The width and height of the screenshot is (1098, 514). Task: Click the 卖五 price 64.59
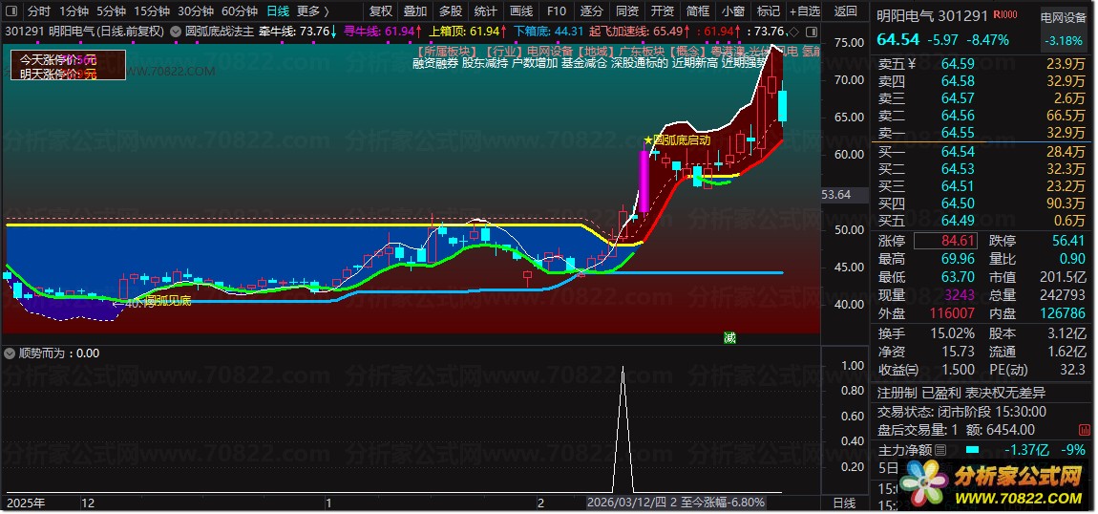tap(958, 64)
